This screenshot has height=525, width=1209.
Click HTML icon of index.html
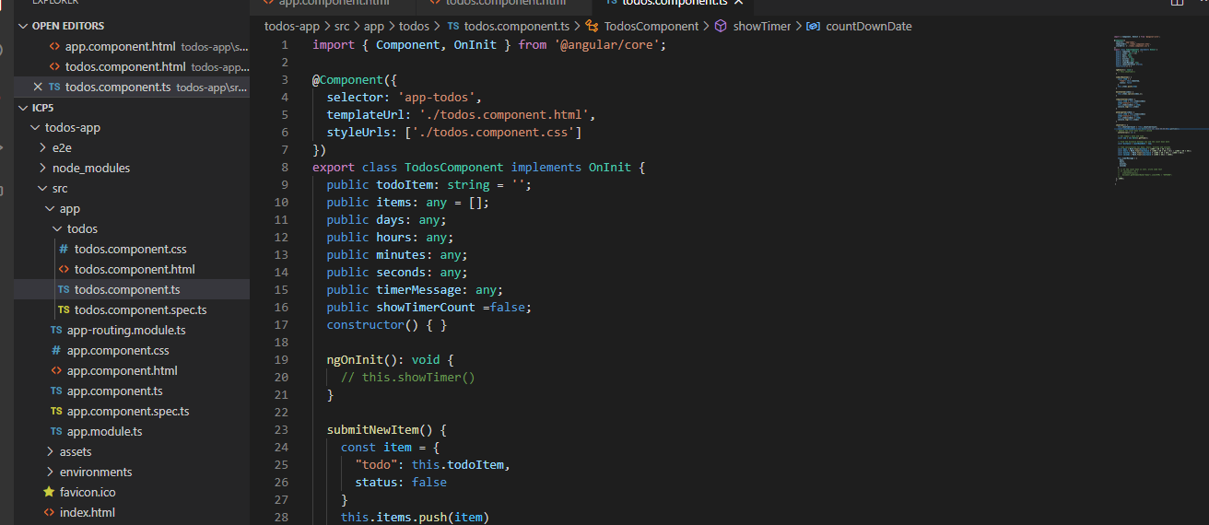[49, 512]
